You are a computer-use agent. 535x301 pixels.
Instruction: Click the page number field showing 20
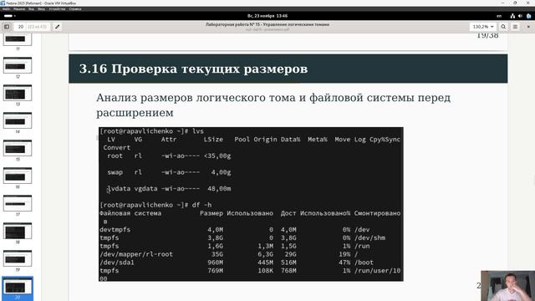21,27
